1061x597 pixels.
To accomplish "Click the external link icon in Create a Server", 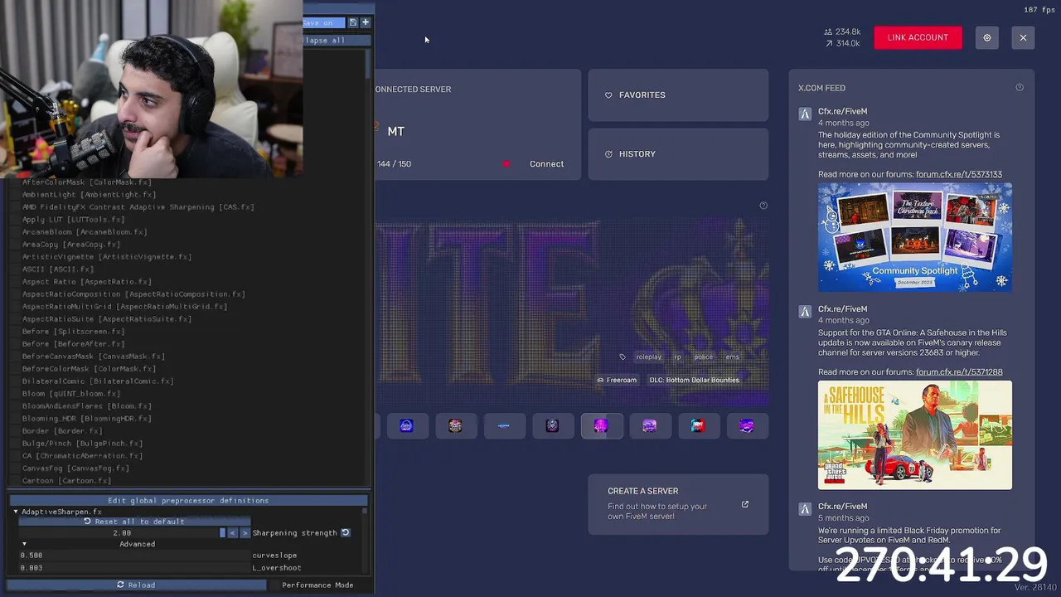I will pos(744,504).
